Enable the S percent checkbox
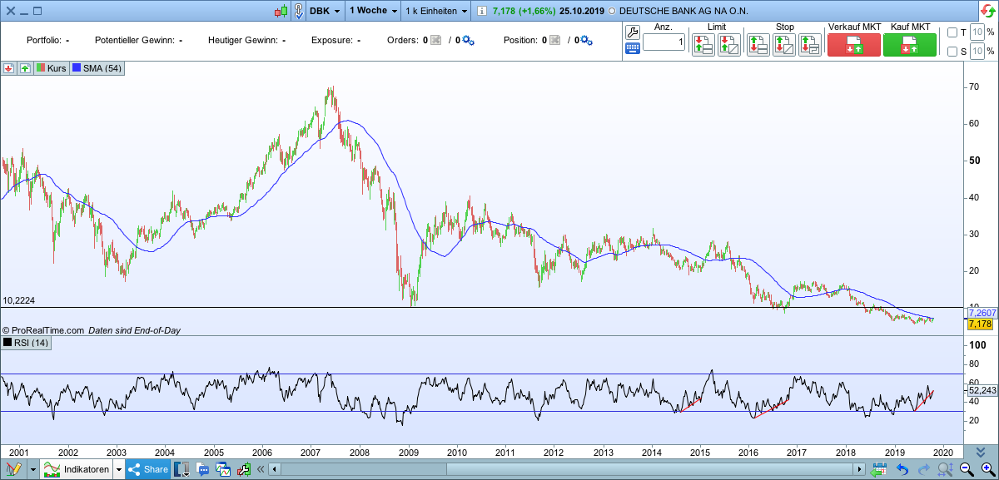The width and height of the screenshot is (999, 480). tap(952, 52)
